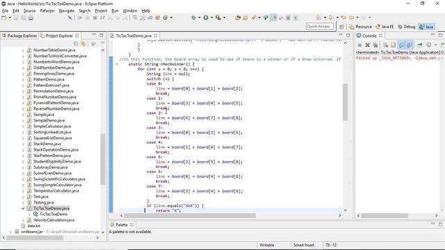
Task: Close the TicTacToeDemo.java editor tab
Action: (156, 35)
